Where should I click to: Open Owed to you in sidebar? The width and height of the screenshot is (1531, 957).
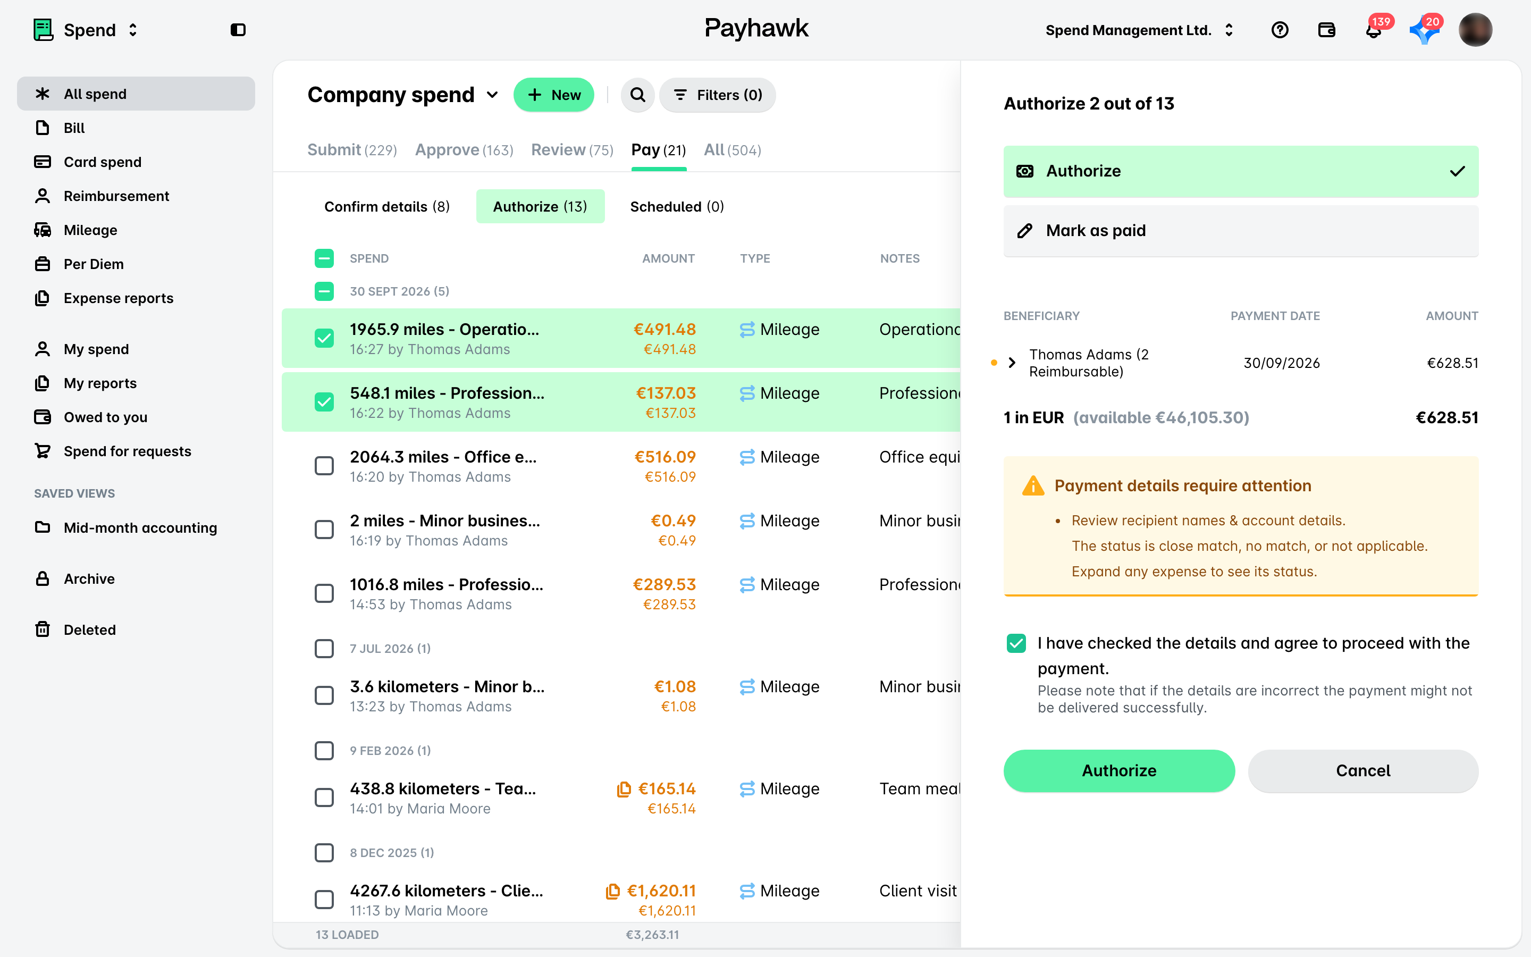point(136,417)
